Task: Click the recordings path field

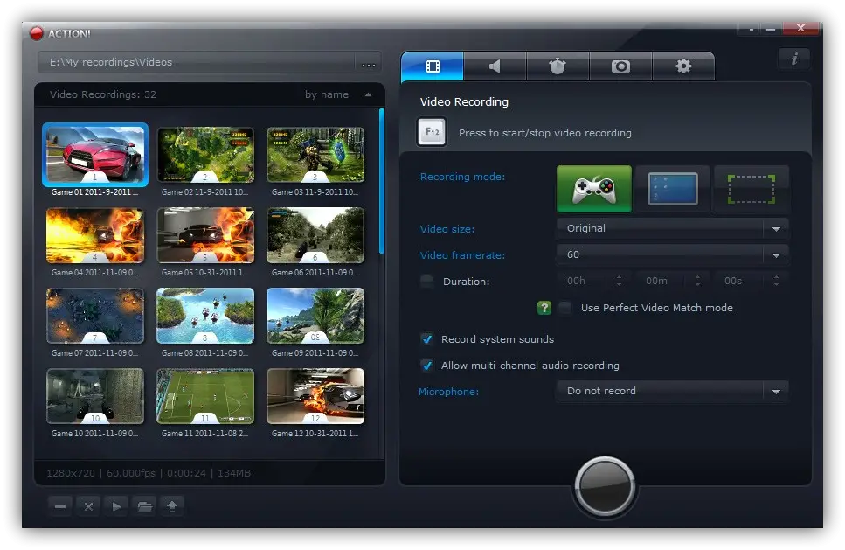Action: (x=197, y=63)
